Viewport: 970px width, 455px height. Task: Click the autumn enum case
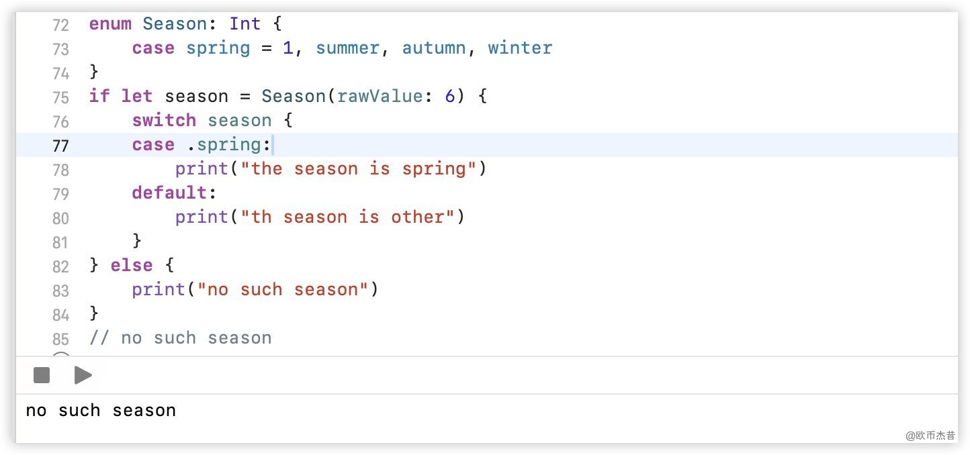pos(434,48)
